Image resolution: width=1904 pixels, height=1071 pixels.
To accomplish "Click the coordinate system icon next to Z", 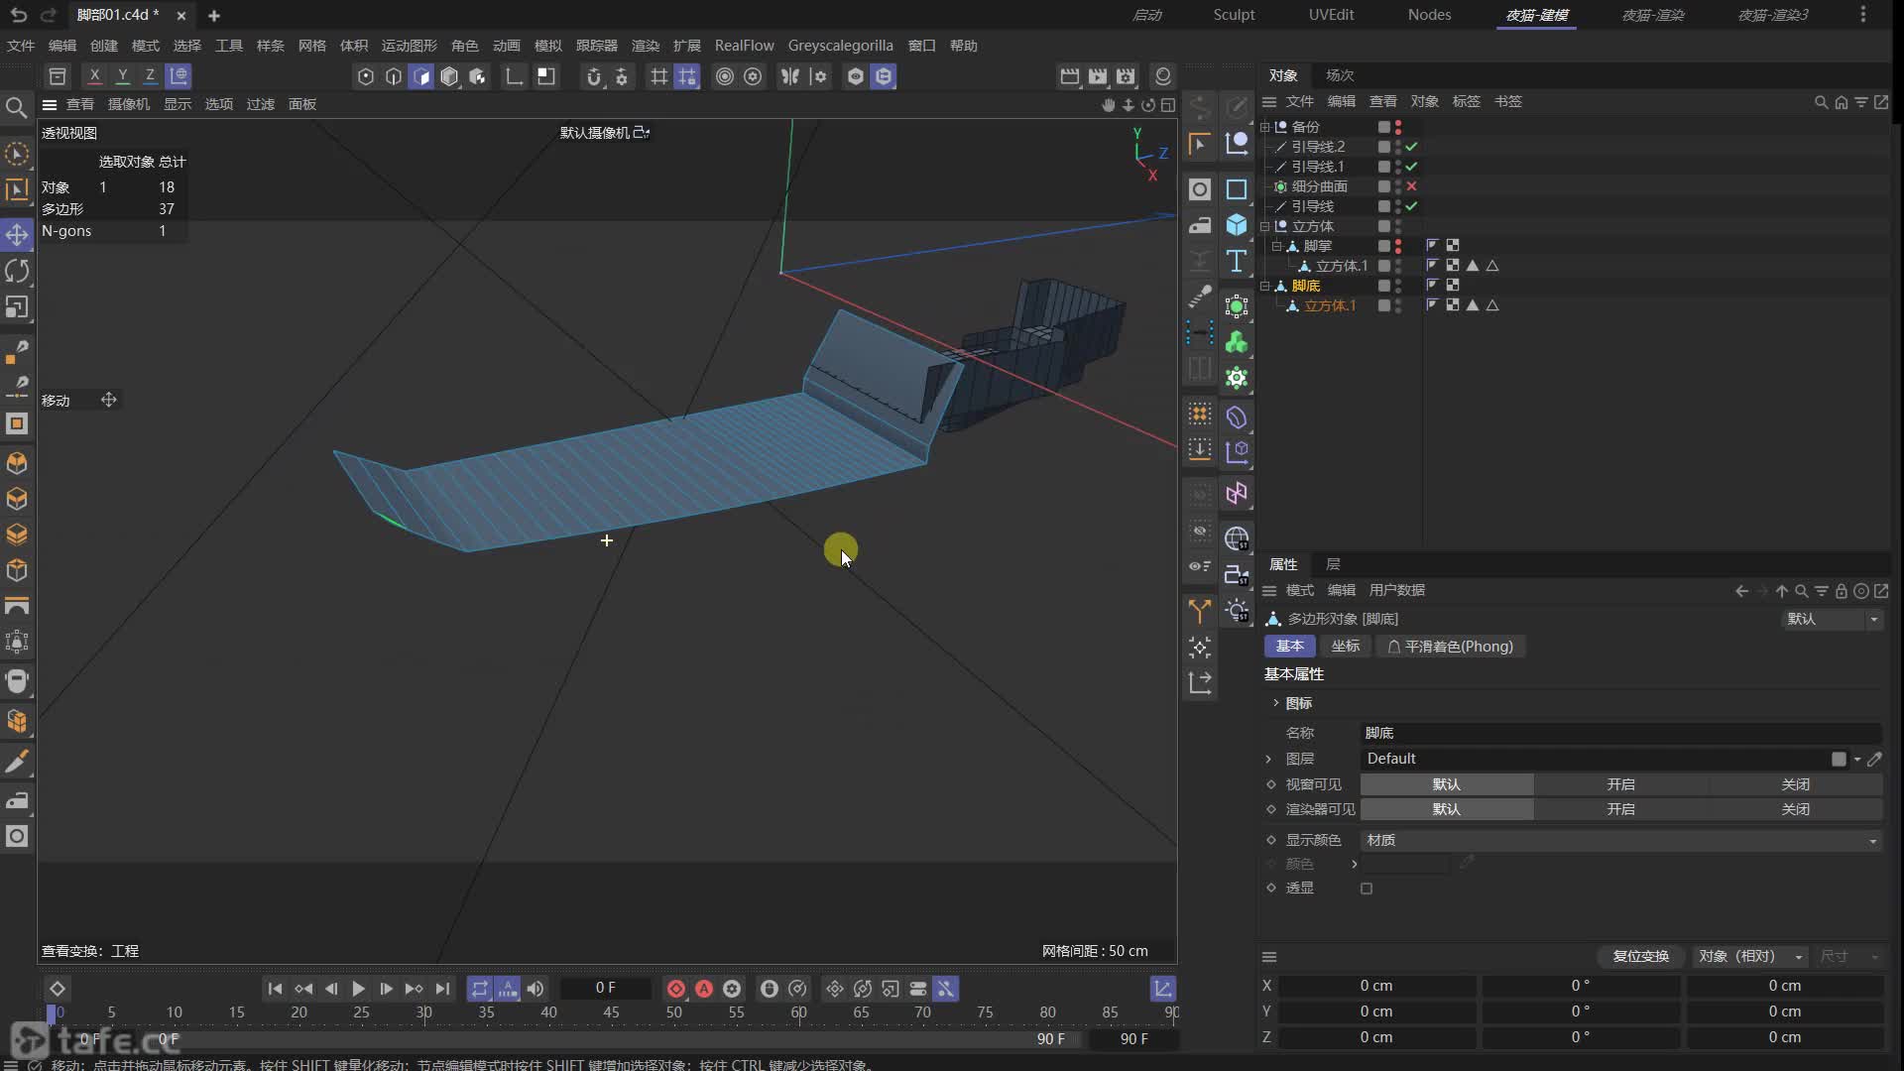I will [x=178, y=75].
